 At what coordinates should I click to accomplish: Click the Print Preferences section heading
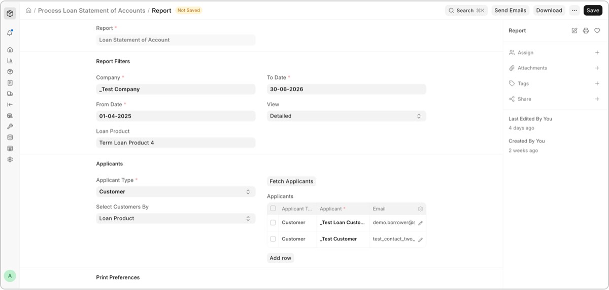pyautogui.click(x=118, y=277)
